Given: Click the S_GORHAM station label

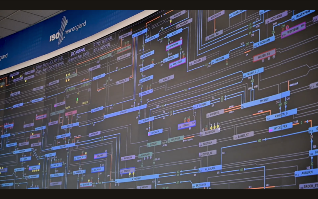Looking at the screenshot, I should pyautogui.click(x=264, y=42).
